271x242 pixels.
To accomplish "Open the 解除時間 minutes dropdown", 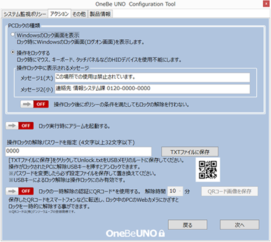I will [x=175, y=191].
